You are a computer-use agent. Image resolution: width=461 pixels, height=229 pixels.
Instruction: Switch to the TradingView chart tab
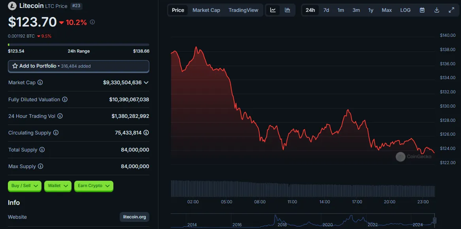click(x=243, y=10)
